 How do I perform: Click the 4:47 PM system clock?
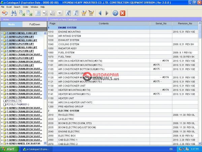point(195,149)
